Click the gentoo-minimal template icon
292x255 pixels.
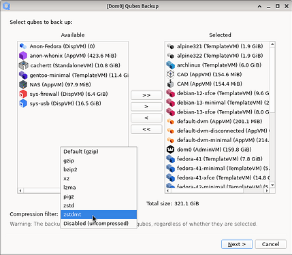point(23,75)
